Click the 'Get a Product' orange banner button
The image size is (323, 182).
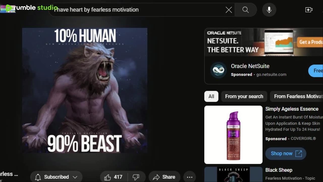click(310, 42)
